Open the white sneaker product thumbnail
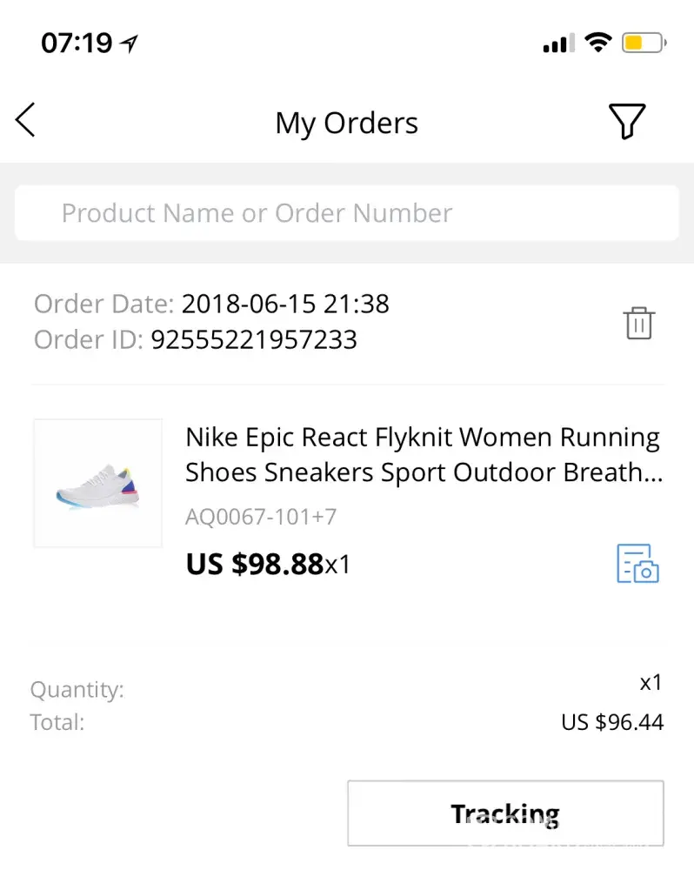 pos(97,484)
